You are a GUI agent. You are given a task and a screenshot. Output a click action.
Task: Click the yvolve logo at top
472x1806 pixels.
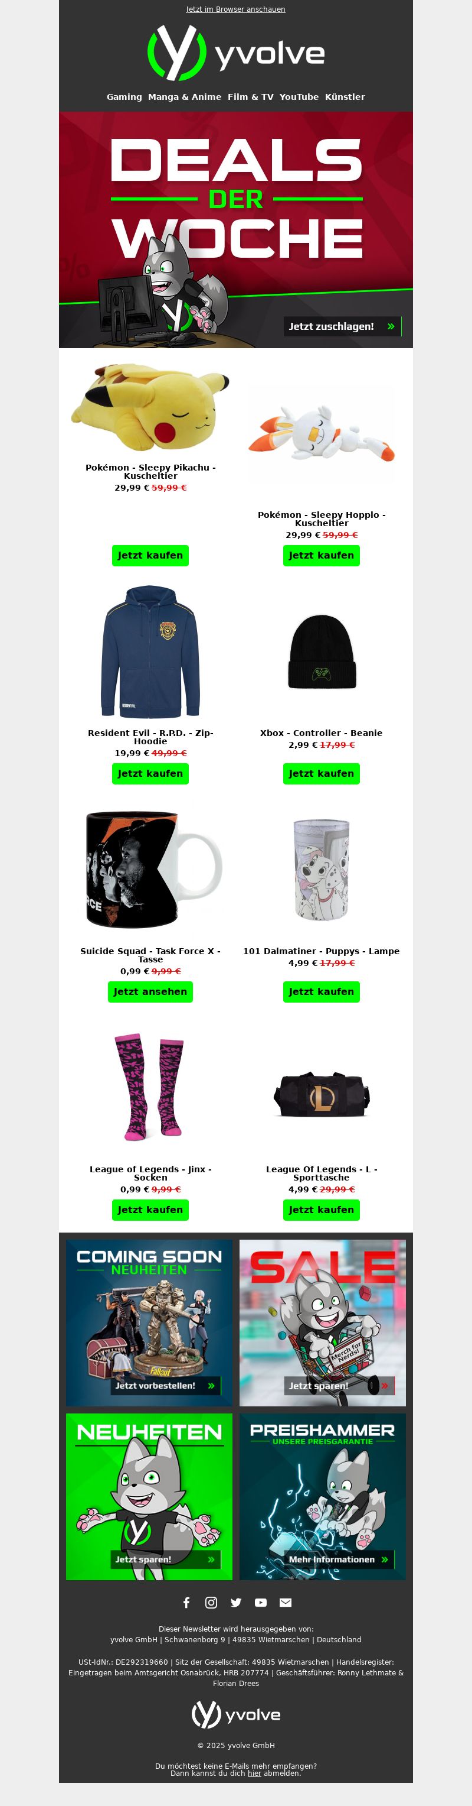tap(235, 53)
